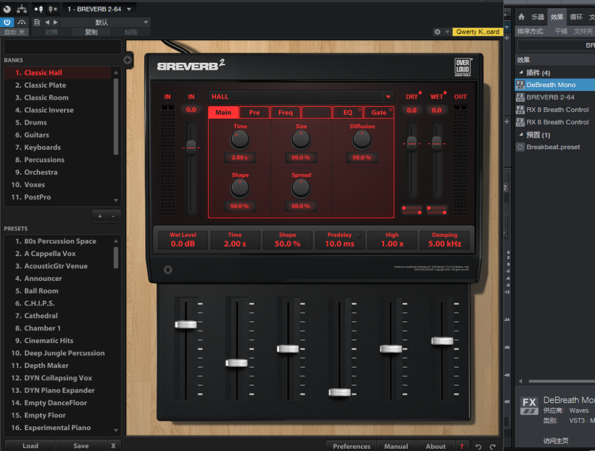Click the Time knob
The height and width of the screenshot is (451, 595).
point(240,140)
